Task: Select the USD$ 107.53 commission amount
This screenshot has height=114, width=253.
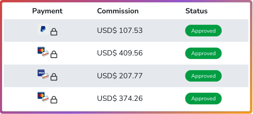Action: tap(120, 30)
